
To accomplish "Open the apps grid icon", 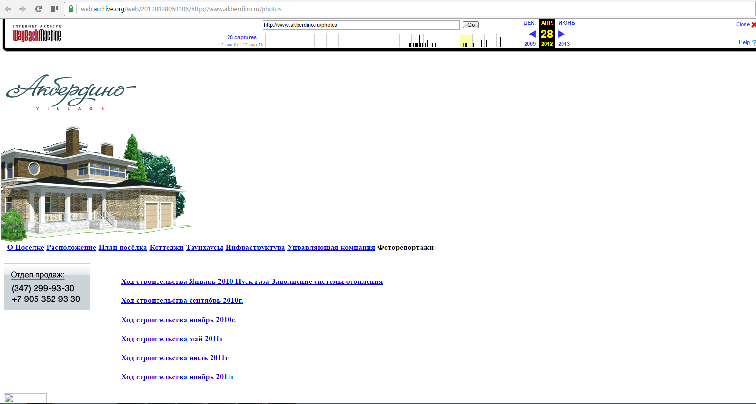I will tap(54, 9).
